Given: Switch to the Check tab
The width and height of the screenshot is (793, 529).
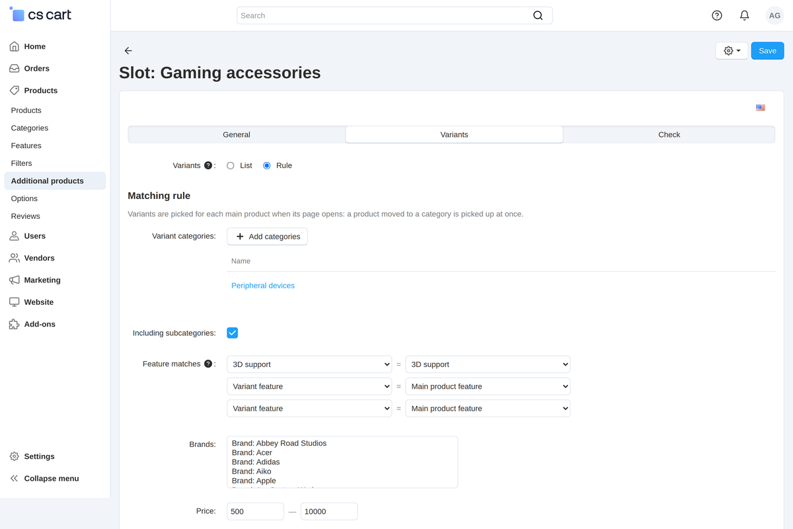Looking at the screenshot, I should click(669, 134).
